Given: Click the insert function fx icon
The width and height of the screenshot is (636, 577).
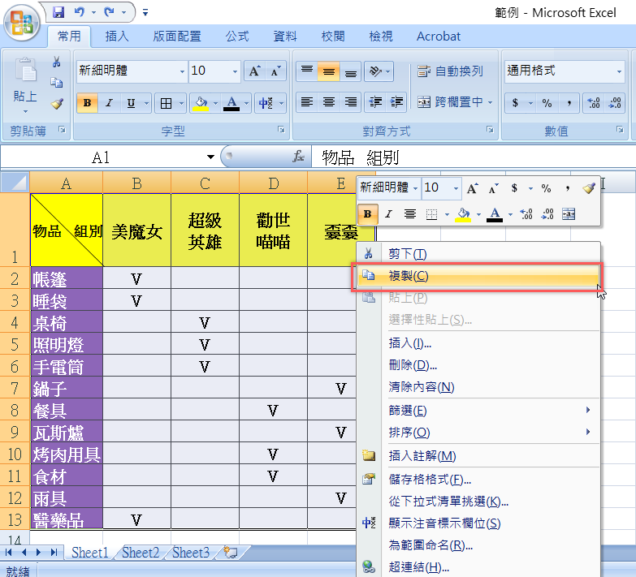Looking at the screenshot, I should coord(299,157).
